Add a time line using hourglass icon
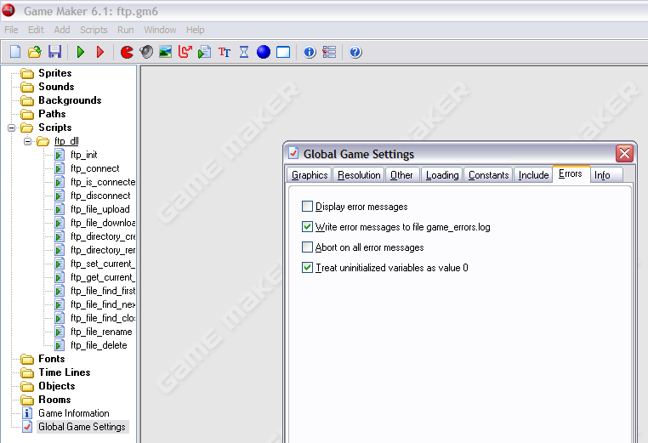Screen dimensions: 648x443 pyautogui.click(x=244, y=52)
